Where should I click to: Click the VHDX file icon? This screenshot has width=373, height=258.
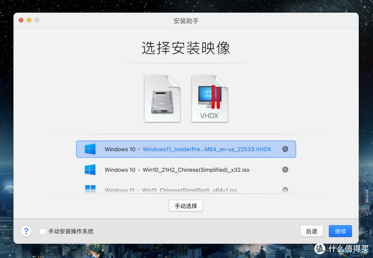(x=210, y=99)
